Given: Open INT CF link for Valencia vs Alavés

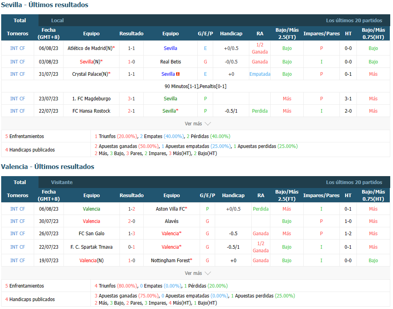Looking at the screenshot, I should point(17,221).
